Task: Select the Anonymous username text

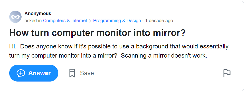Action: click(38, 14)
